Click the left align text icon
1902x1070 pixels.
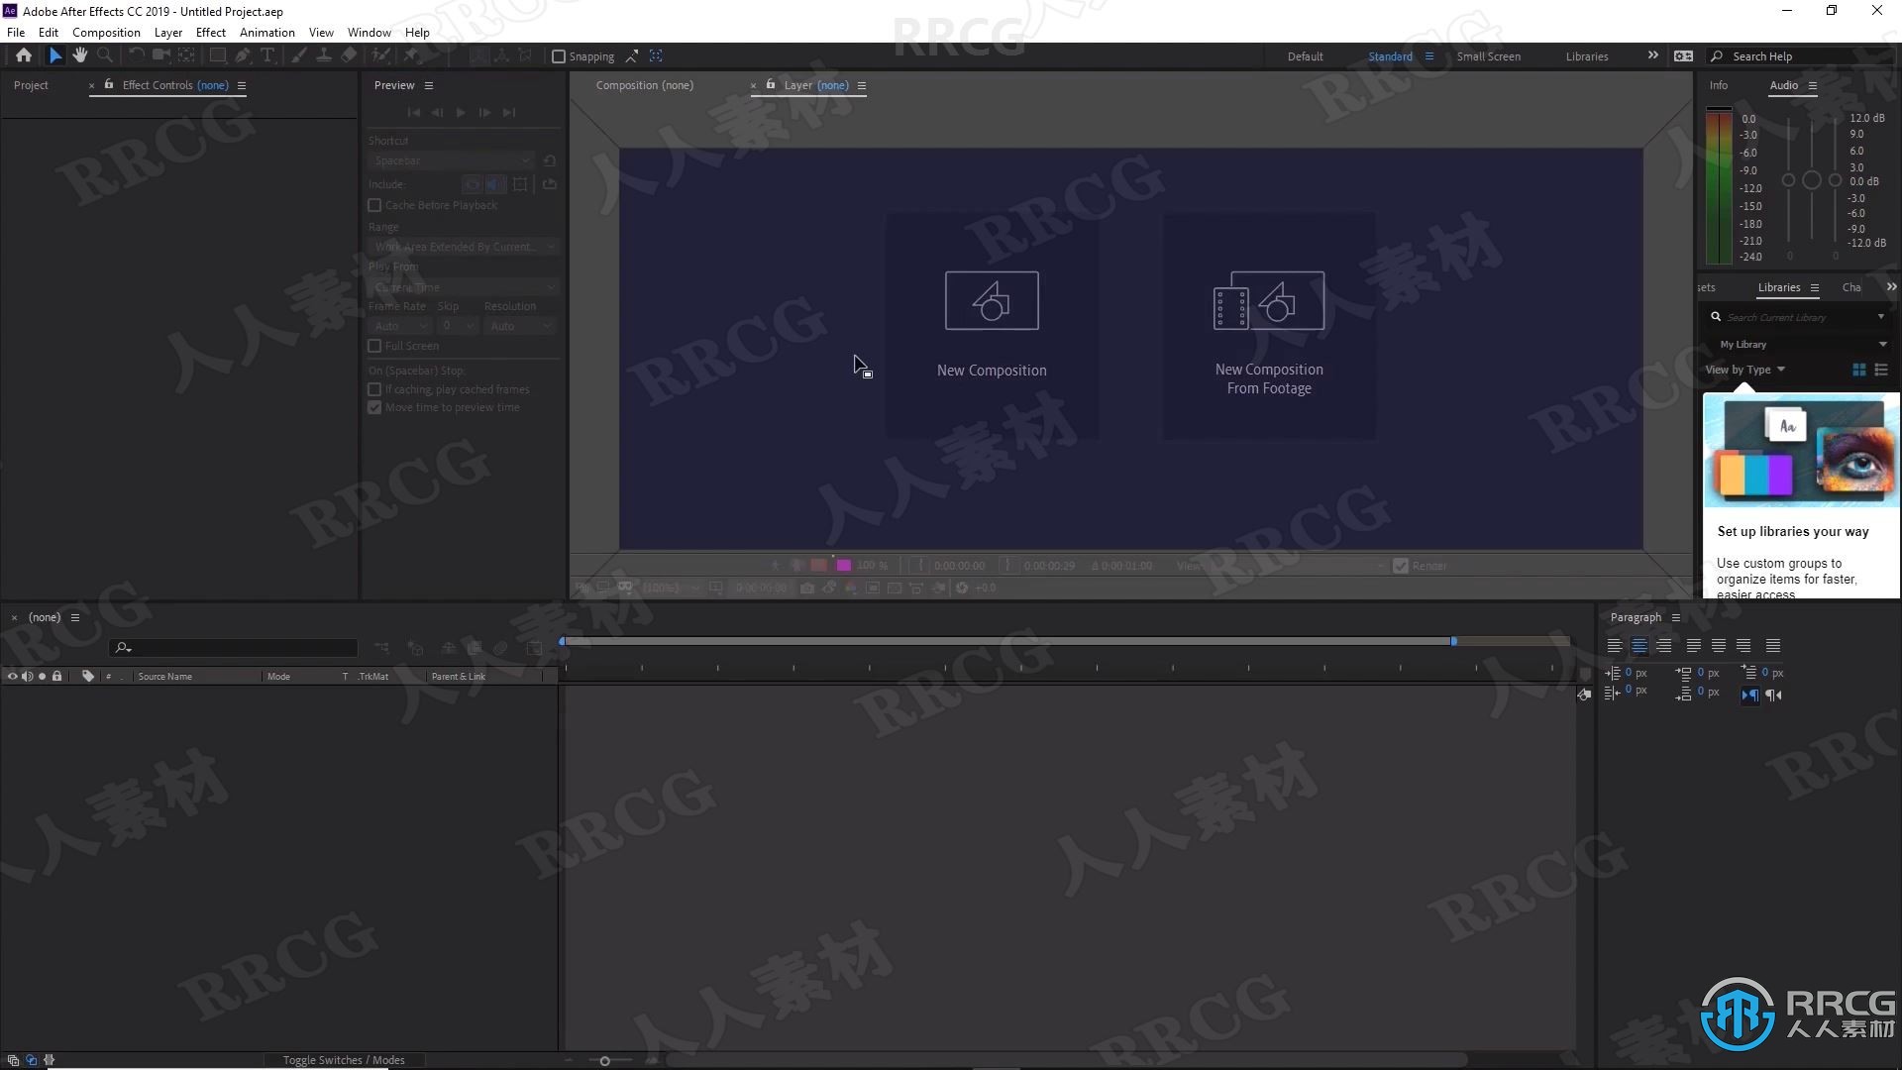tap(1615, 646)
